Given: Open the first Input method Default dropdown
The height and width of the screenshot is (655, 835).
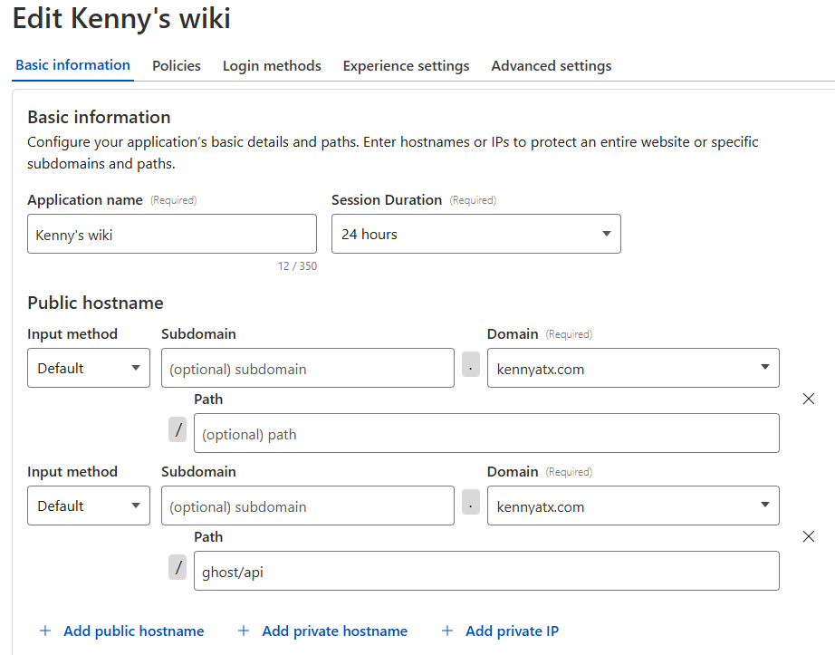Looking at the screenshot, I should 89,368.
